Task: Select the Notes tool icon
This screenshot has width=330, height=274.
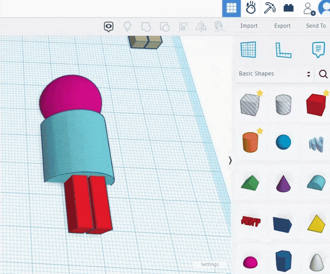Action: point(319,50)
